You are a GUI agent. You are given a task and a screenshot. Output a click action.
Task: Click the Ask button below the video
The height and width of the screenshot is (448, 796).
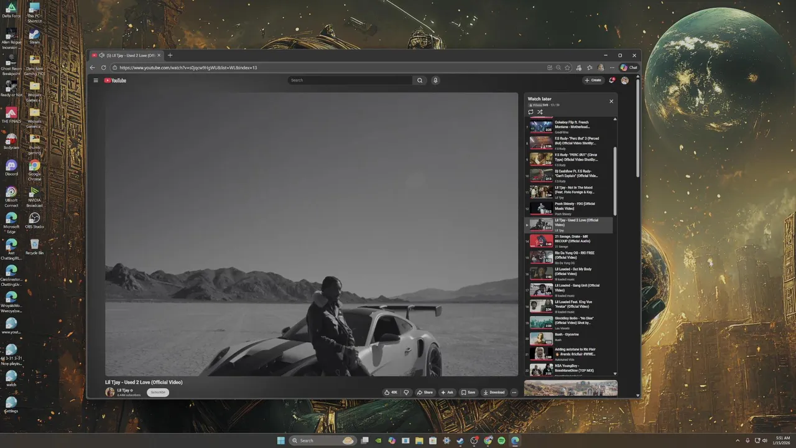point(447,393)
